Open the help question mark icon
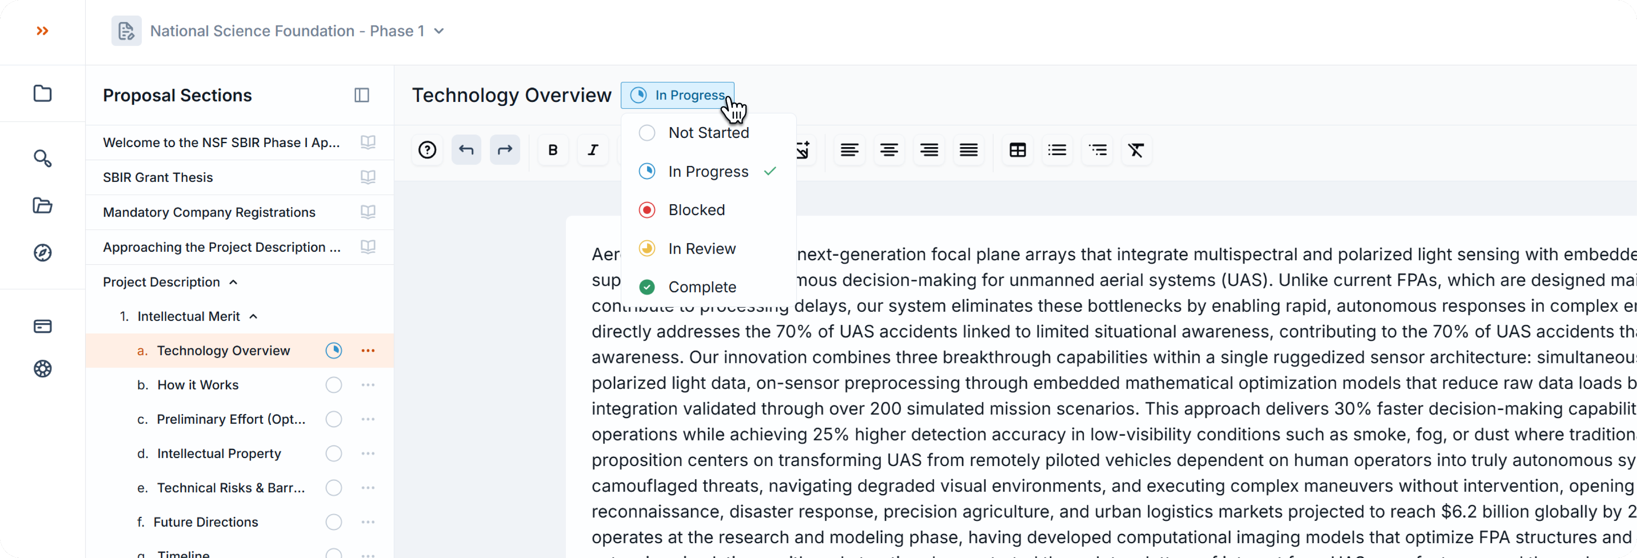 pos(427,150)
